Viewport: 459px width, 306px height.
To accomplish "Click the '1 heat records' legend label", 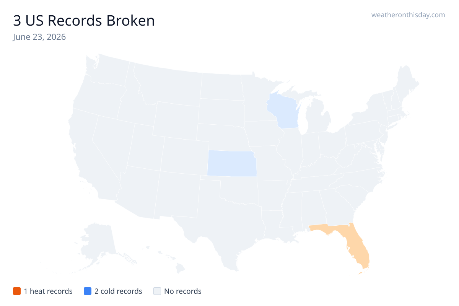I will click(x=48, y=291).
